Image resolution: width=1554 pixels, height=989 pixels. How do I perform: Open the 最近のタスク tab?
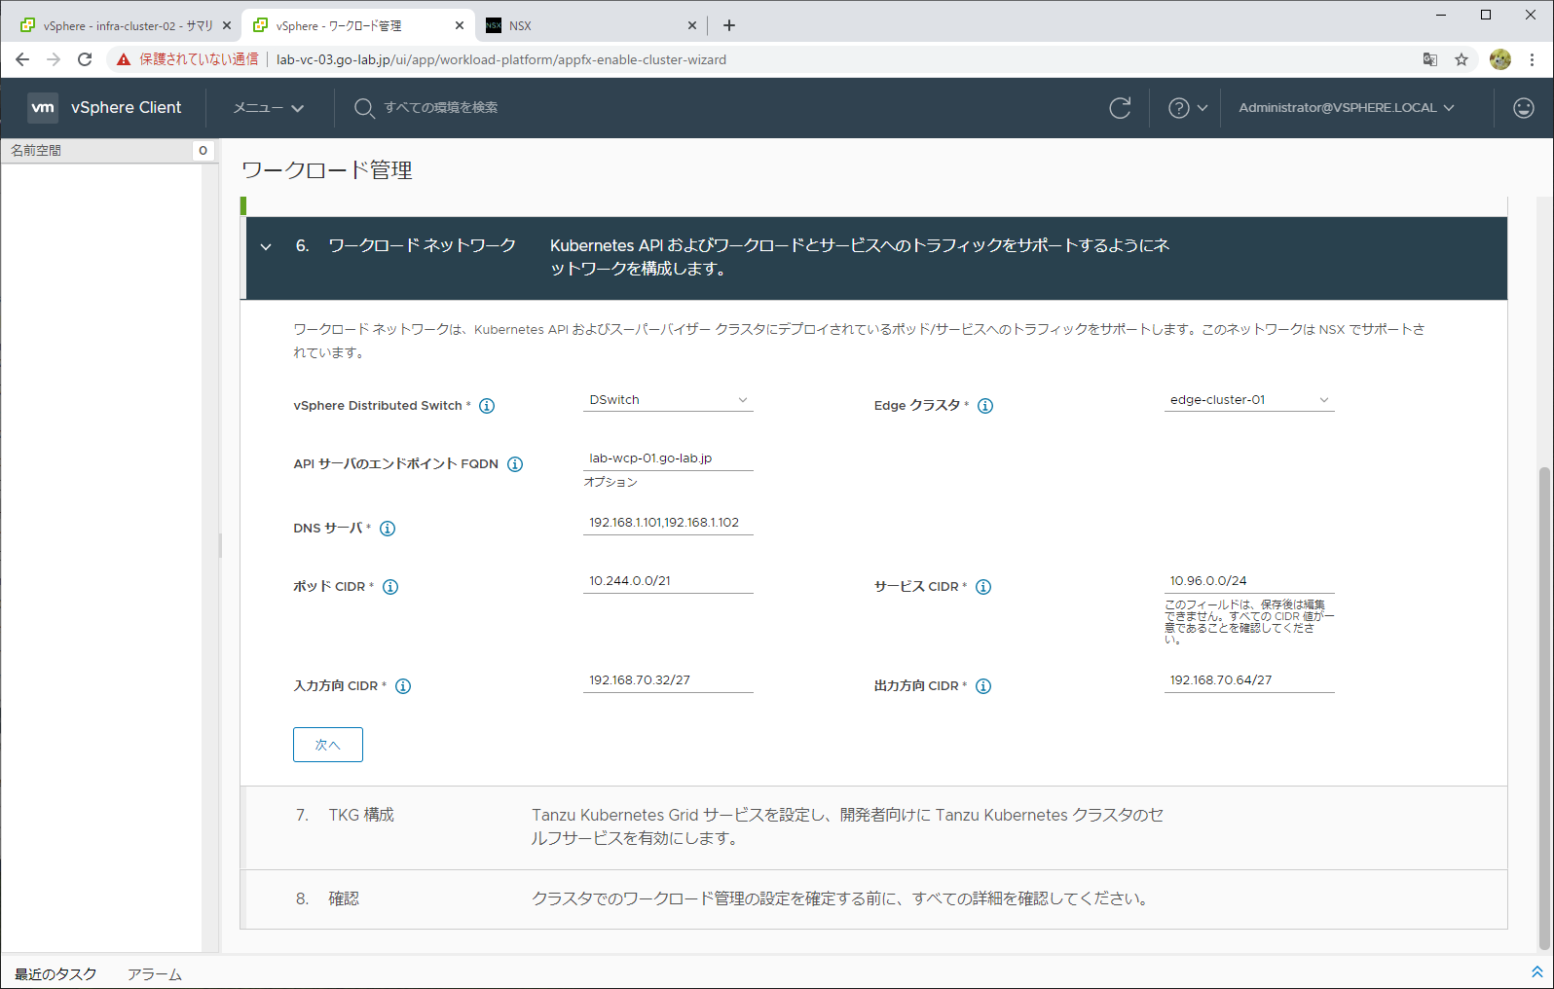pos(55,974)
